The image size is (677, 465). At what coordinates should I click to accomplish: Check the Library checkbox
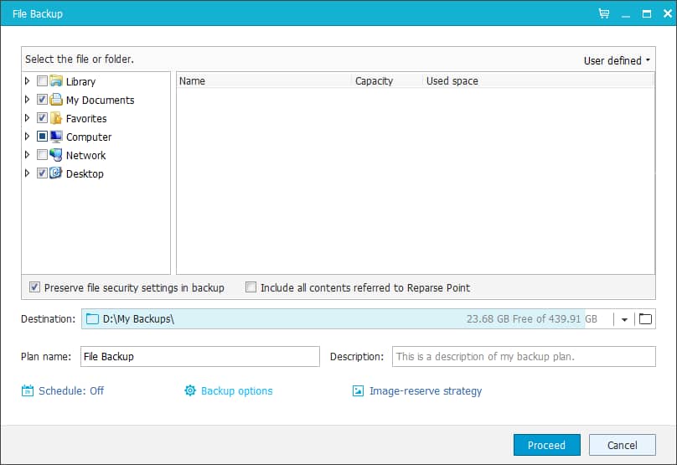(x=42, y=81)
